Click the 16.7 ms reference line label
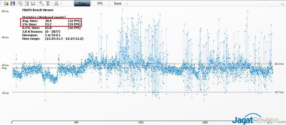The image size is (286, 125). (279, 92)
